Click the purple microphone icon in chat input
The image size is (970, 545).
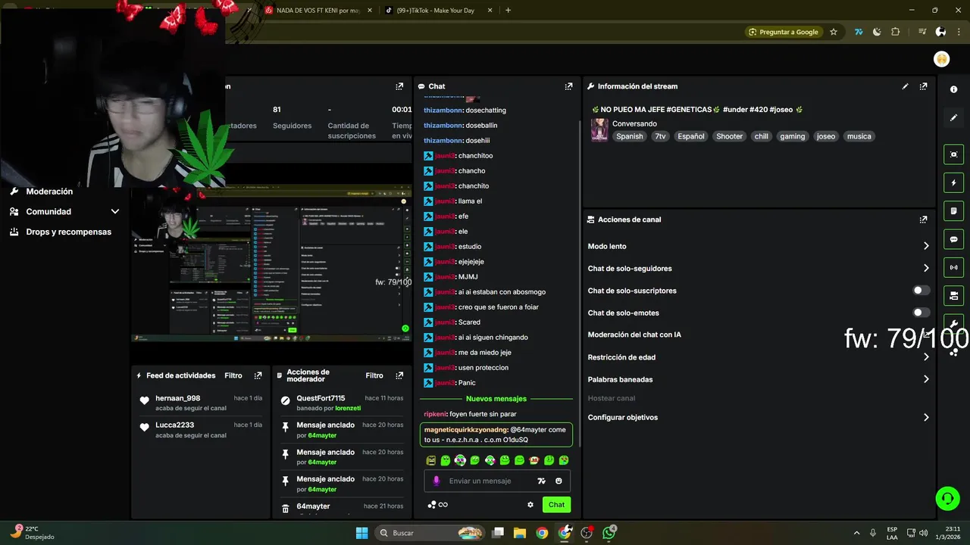tap(436, 481)
